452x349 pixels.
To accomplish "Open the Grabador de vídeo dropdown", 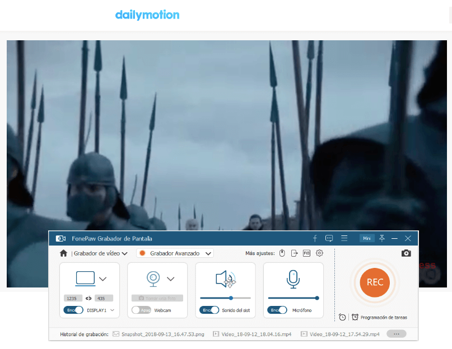I will [x=100, y=253].
